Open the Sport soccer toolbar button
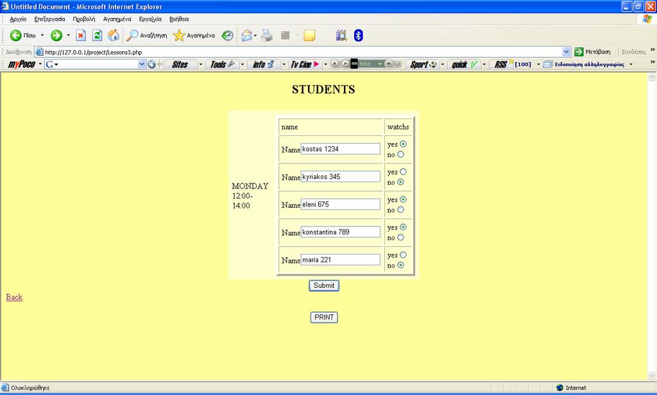The height and width of the screenshot is (395, 657). [423, 64]
